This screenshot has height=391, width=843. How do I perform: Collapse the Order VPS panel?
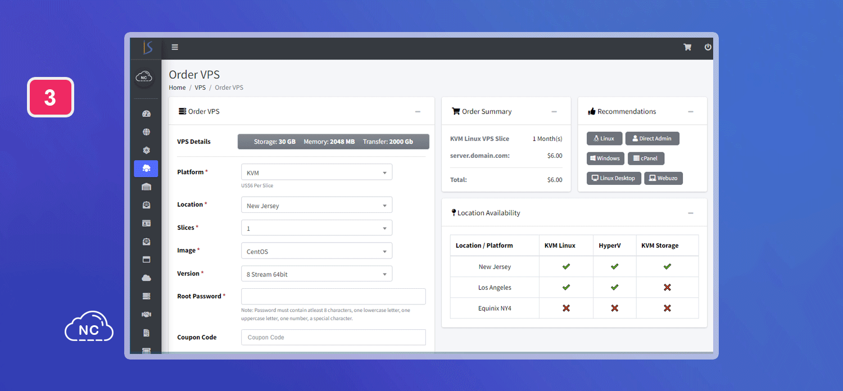tap(418, 112)
